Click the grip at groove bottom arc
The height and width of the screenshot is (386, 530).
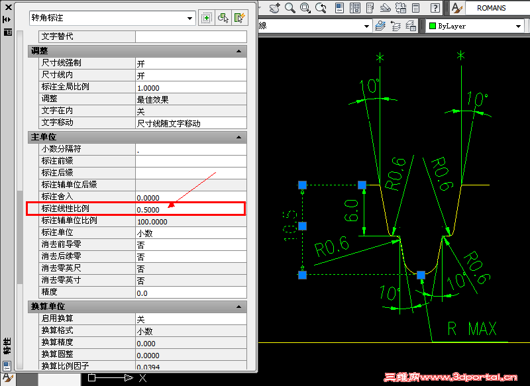pos(421,275)
